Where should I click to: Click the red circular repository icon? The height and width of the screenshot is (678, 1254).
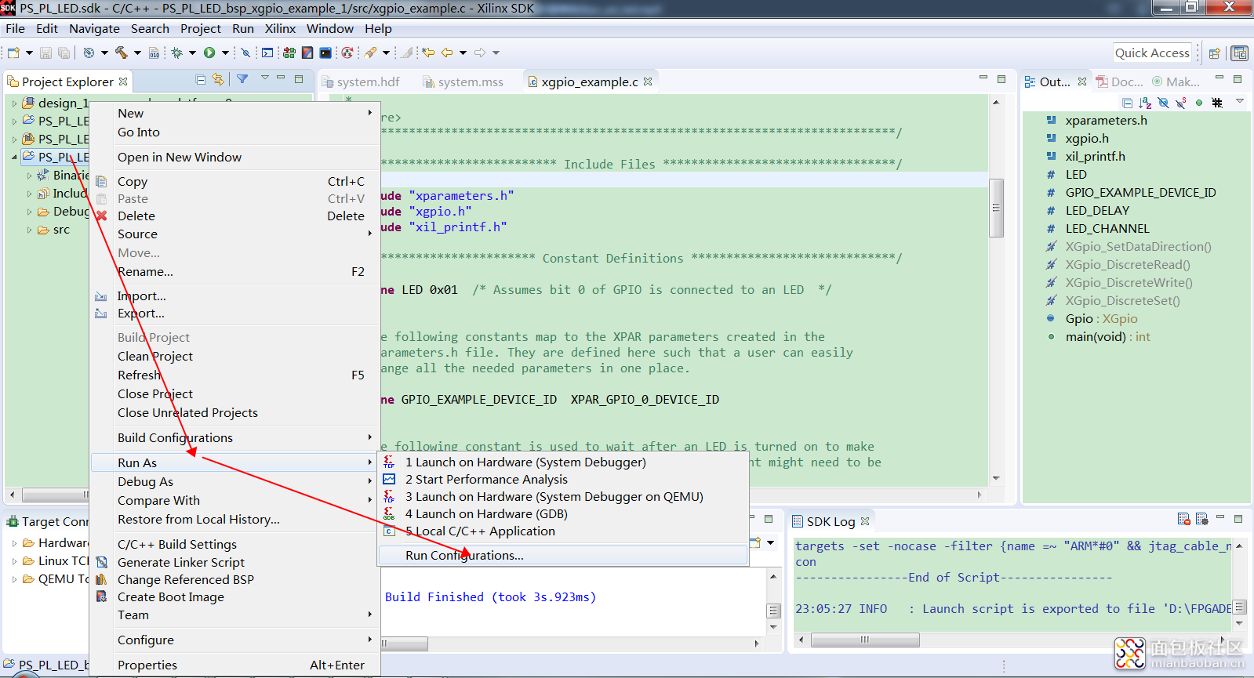(x=347, y=53)
